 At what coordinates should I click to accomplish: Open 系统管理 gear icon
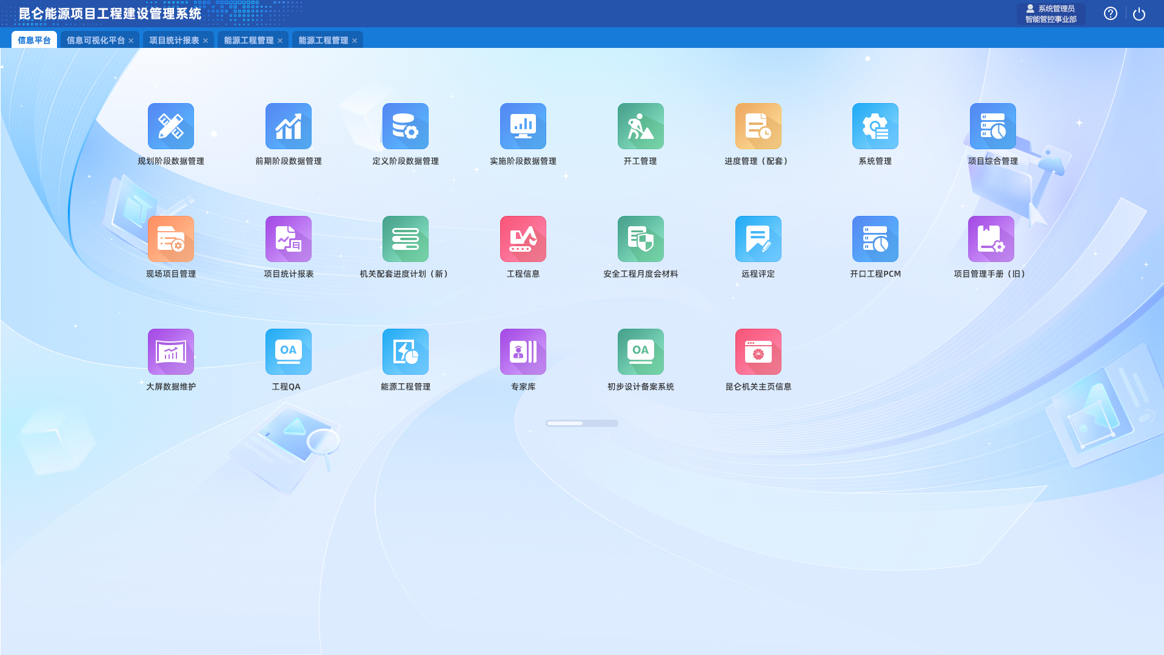point(875,126)
